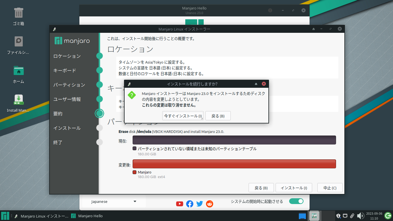This screenshot has width=393, height=221.
Task: Toggle システムの開始時に起動させる switch
Action: (x=296, y=201)
